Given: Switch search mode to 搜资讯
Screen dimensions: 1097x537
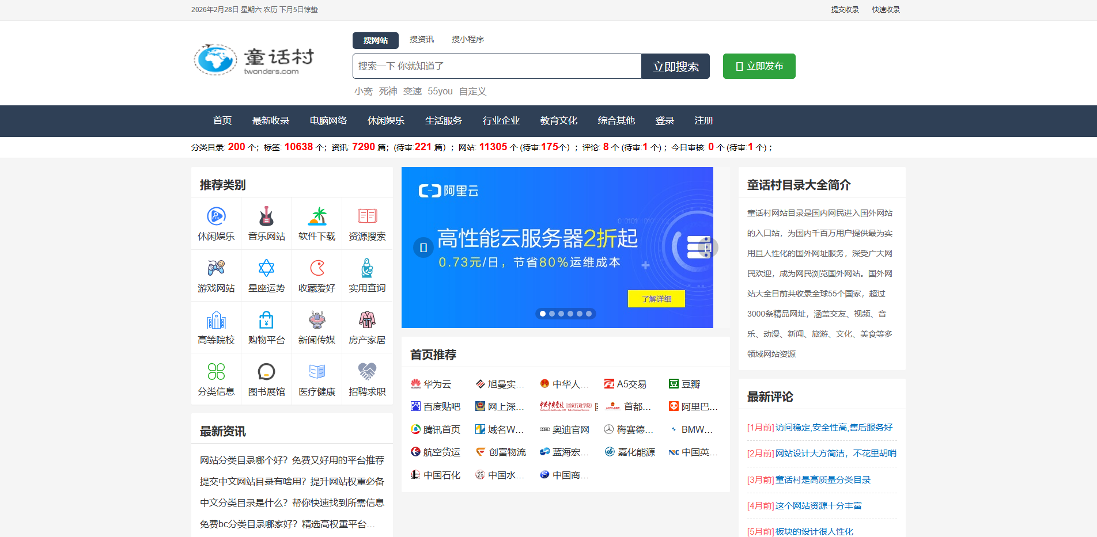Looking at the screenshot, I should click(421, 39).
